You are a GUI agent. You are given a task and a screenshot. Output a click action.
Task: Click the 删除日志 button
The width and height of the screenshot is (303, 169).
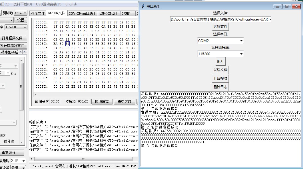pyautogui.click(x=220, y=87)
